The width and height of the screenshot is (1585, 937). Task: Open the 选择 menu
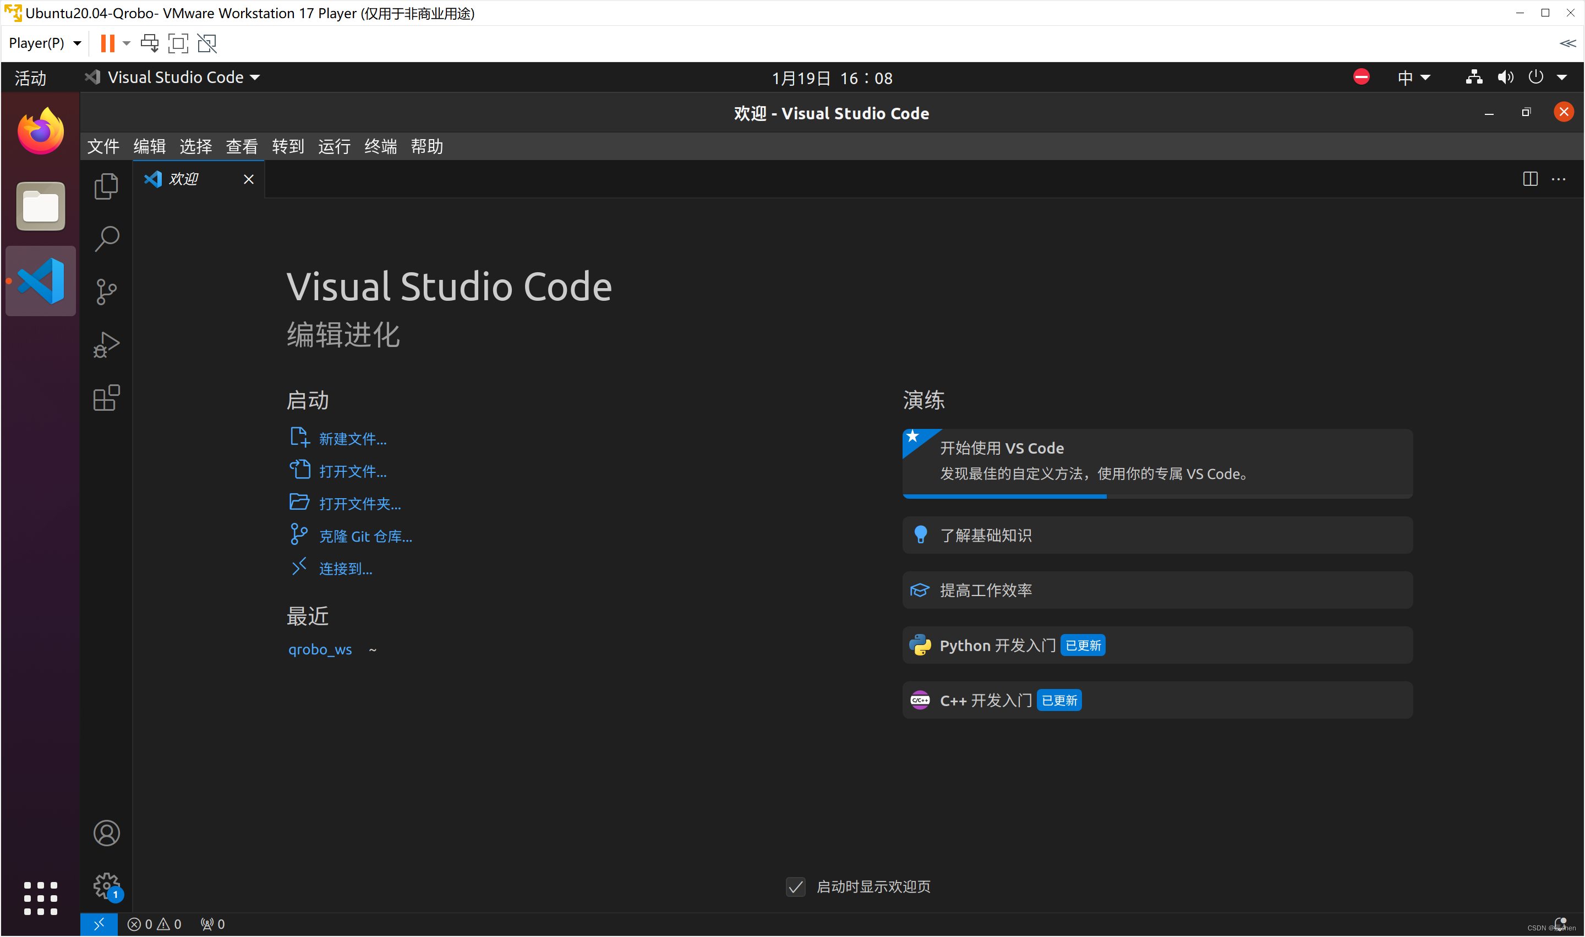coord(195,146)
